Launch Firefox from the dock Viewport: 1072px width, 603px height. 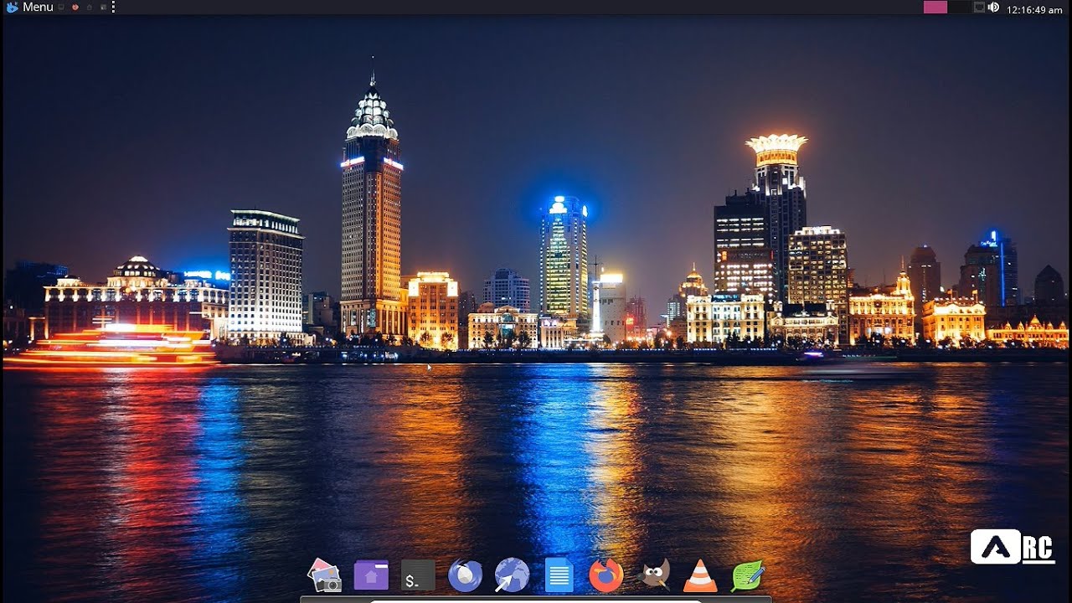coord(606,575)
